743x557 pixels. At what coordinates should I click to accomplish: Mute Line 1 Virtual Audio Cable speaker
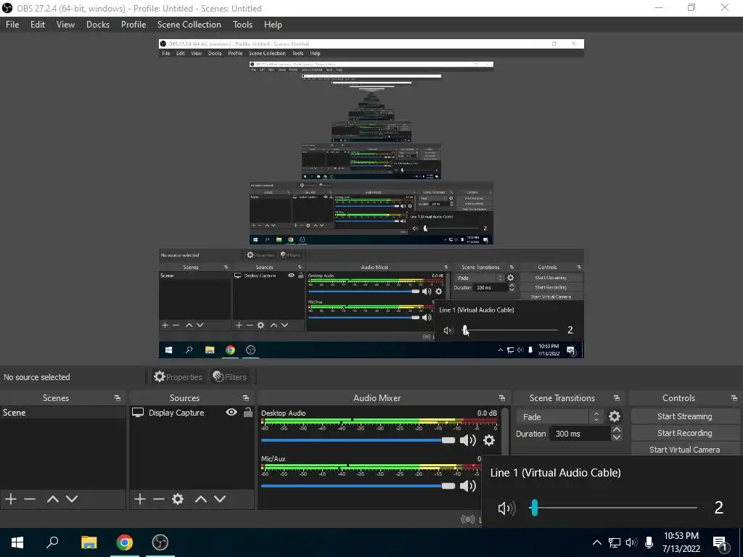[506, 508]
